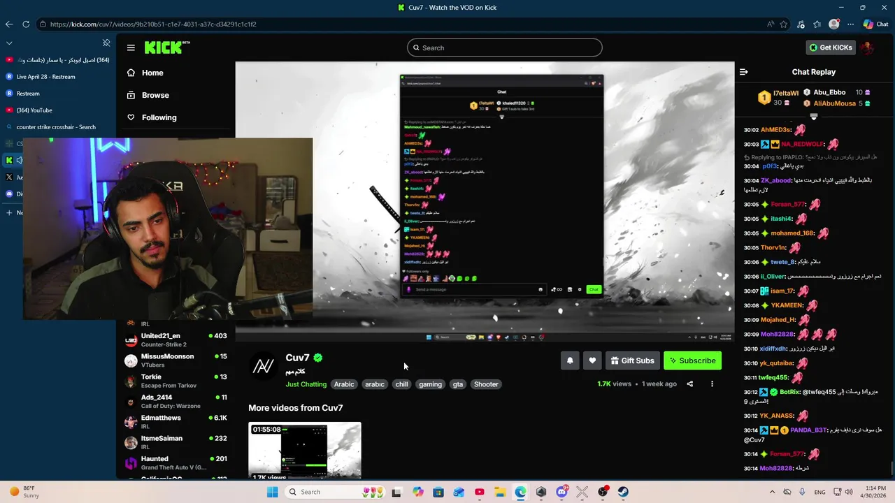The height and width of the screenshot is (503, 895).
Task: Open the taskbar clock and date
Action: pos(873,492)
